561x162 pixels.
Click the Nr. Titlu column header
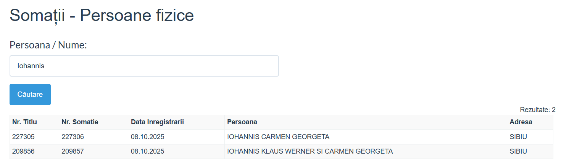(24, 122)
